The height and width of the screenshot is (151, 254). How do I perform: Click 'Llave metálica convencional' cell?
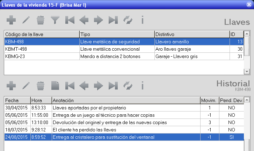click(117, 49)
